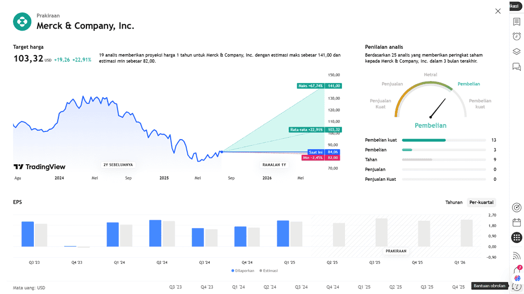Select the Per-kuartal EPS tab

click(481, 202)
